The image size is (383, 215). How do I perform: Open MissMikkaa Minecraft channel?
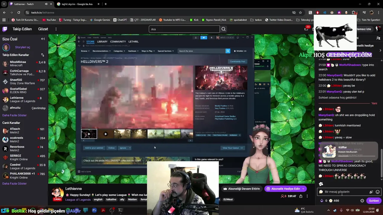[x=24, y=64]
